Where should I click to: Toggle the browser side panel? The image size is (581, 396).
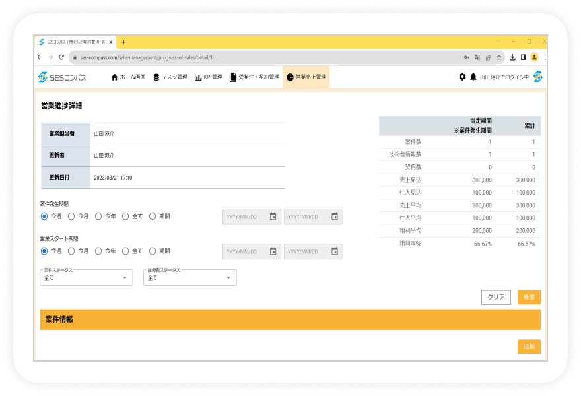coord(523,57)
